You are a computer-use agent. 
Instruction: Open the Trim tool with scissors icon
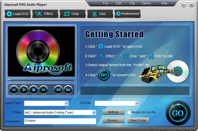[x=100, y=14]
